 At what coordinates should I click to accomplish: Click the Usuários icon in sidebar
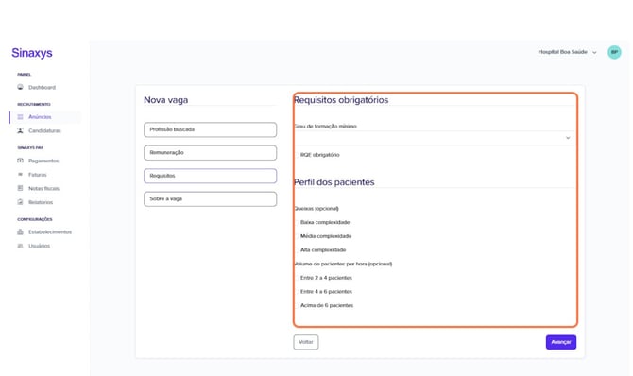pyautogui.click(x=20, y=246)
